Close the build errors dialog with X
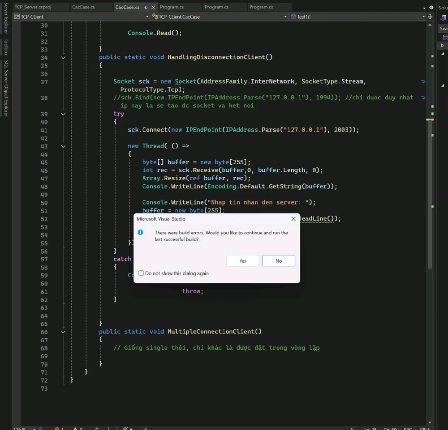 pos(293,219)
